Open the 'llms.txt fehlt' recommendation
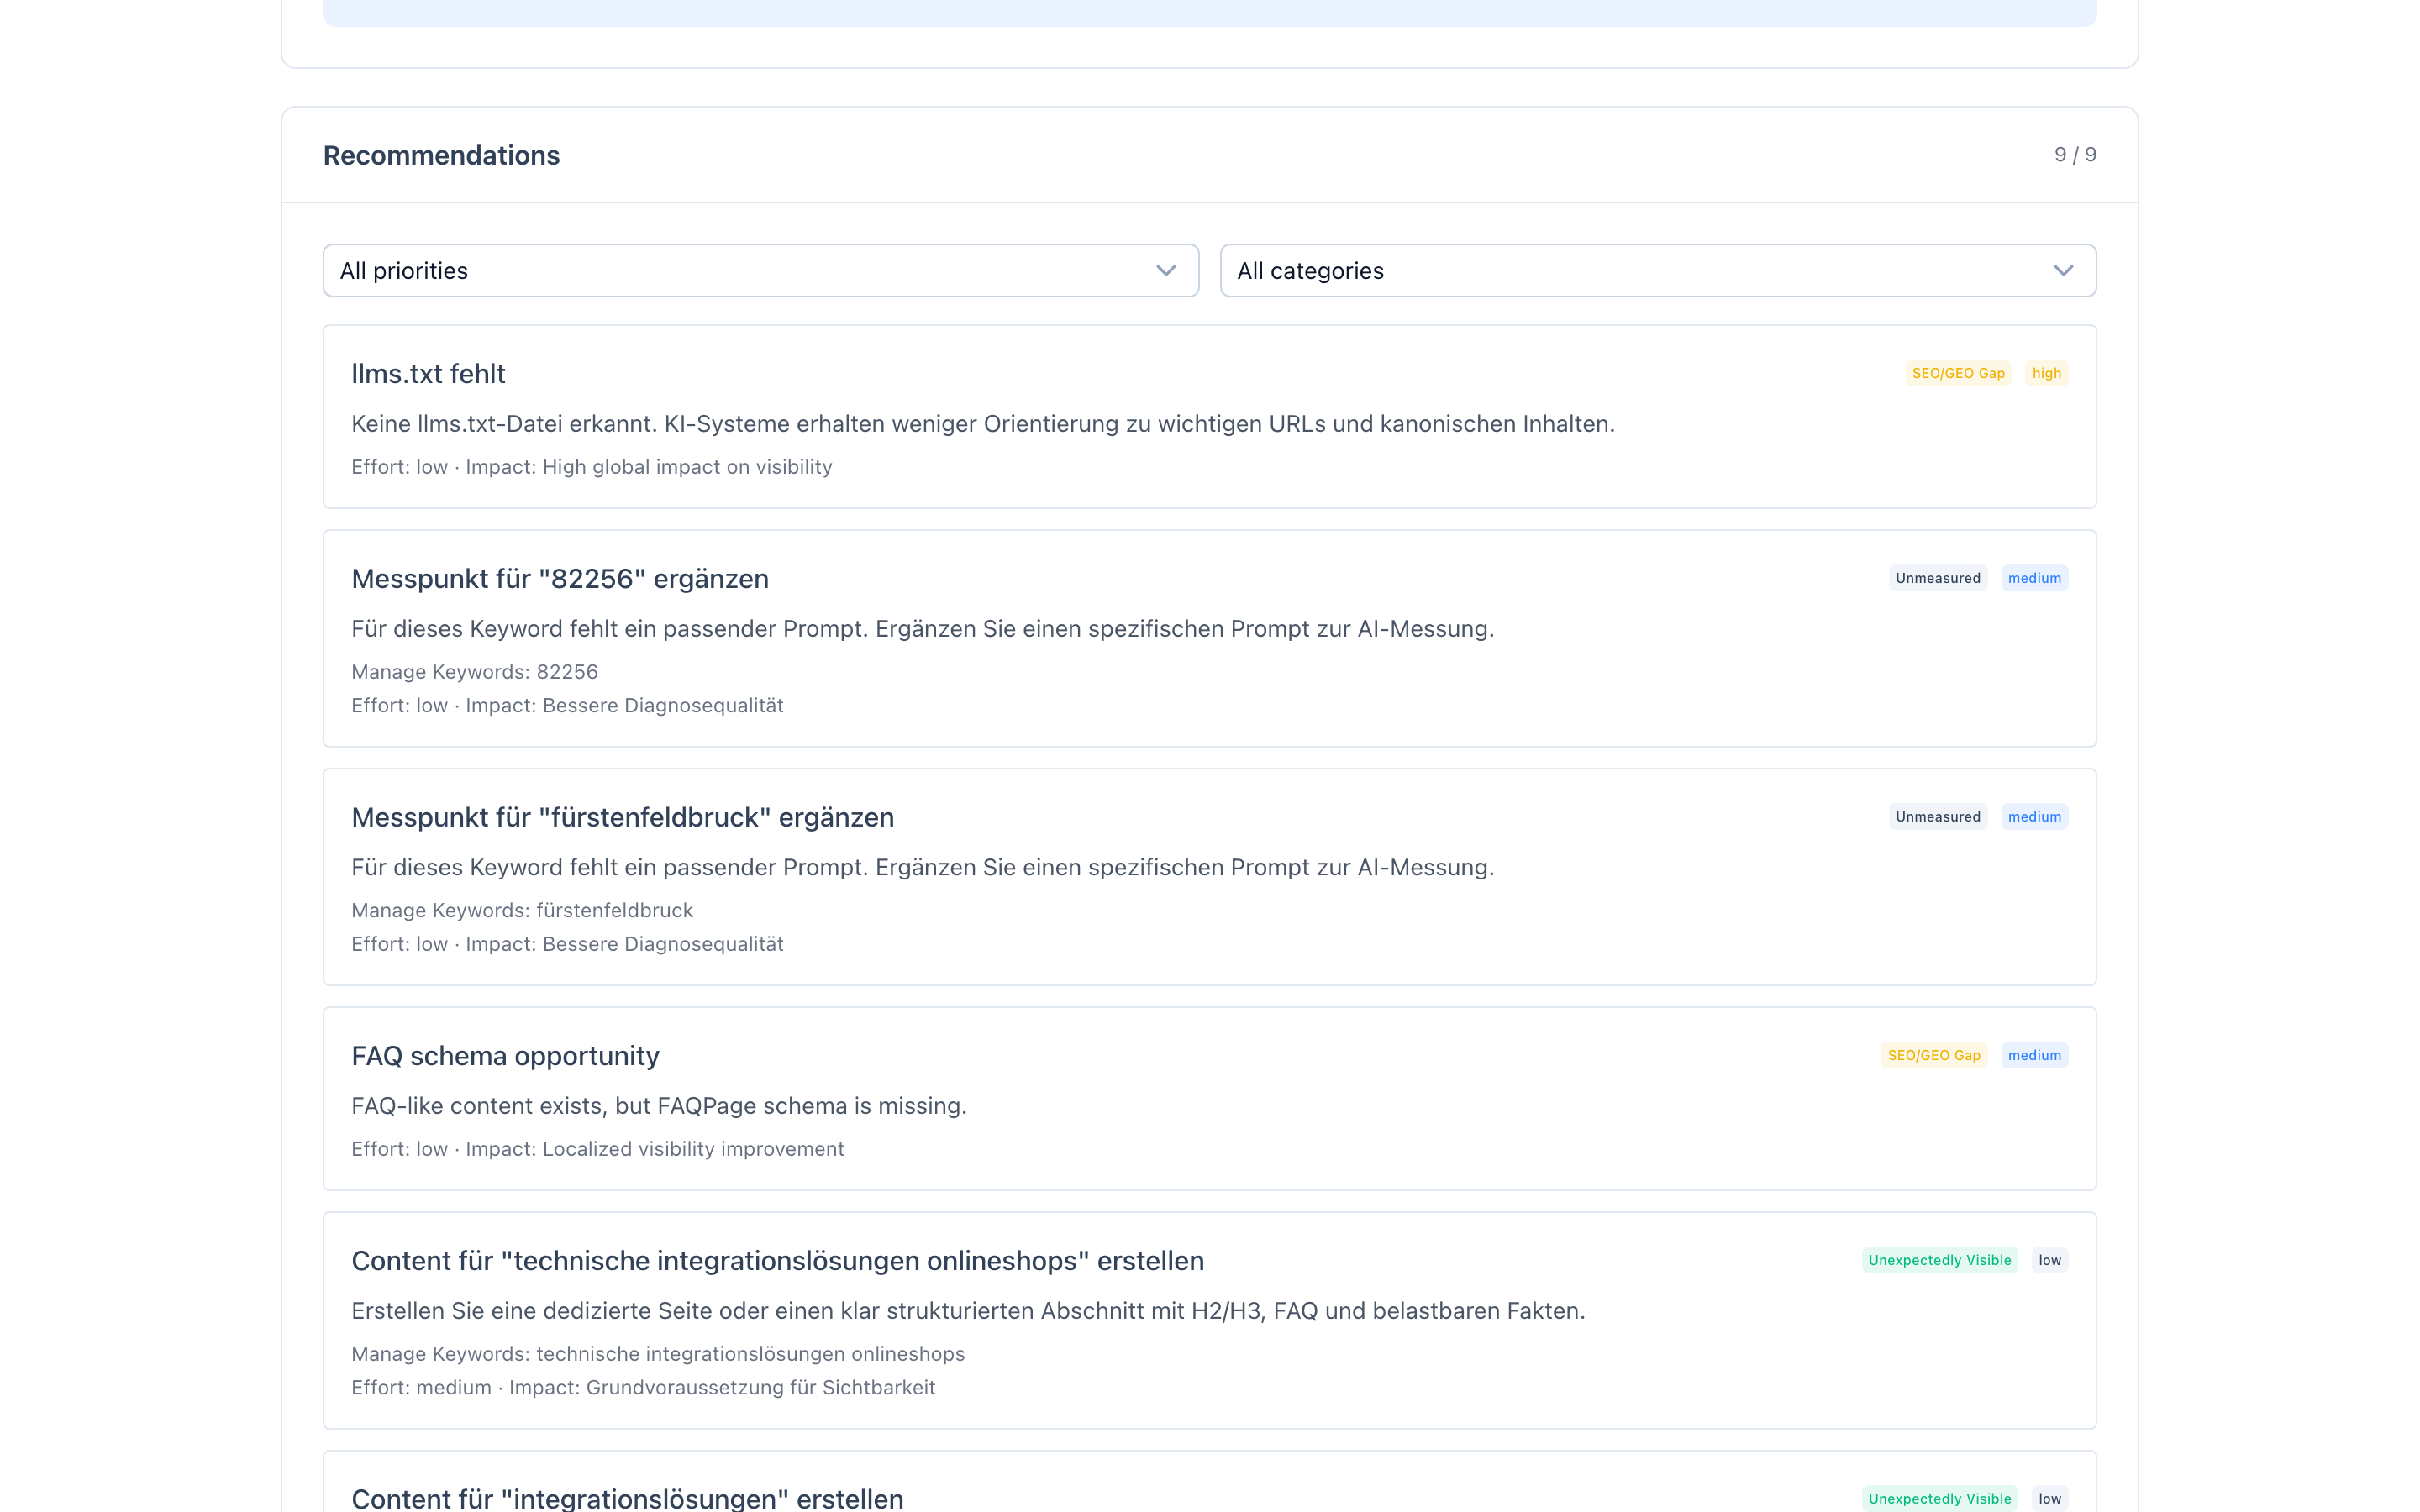 click(x=428, y=374)
